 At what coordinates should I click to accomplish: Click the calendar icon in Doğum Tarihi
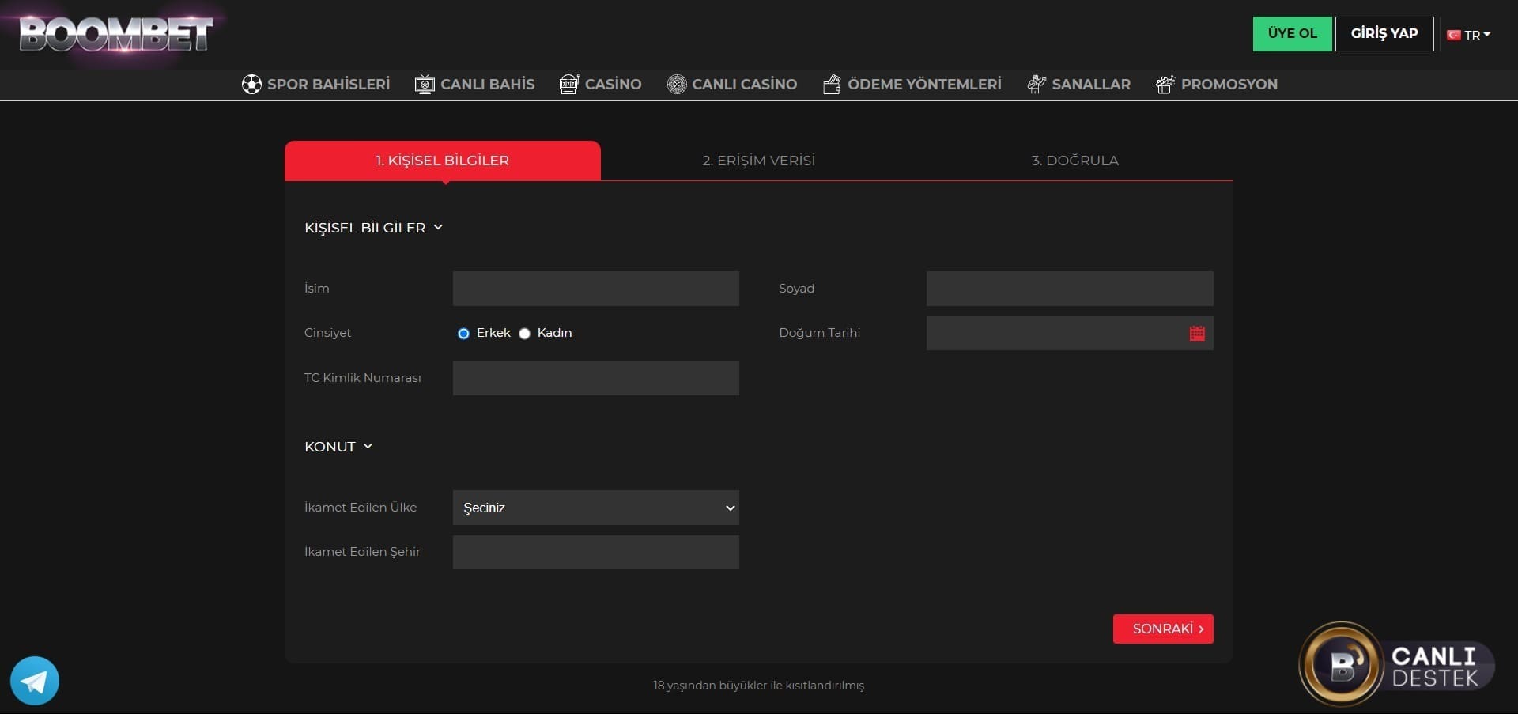click(1197, 334)
